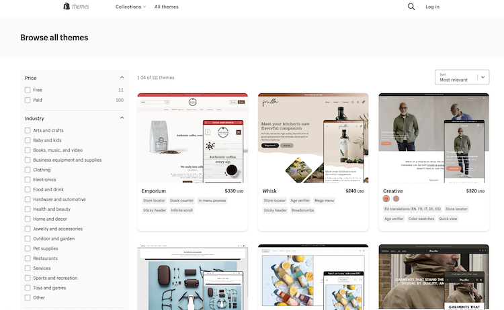Click Creative's Color swatches tag
504x310 pixels.
(421, 219)
